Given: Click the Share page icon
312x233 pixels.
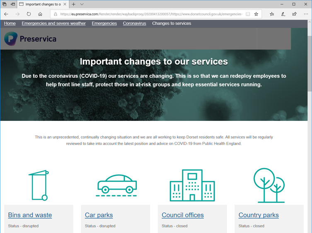Looking at the screenshot, I should tap(295, 14).
